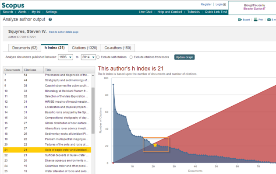
Task: Click the Documents column header
Action: (x=13, y=70)
